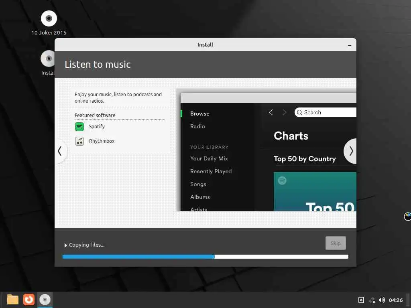Select Browse in the Spotify preview sidebar
This screenshot has width=411, height=308.
[200, 113]
